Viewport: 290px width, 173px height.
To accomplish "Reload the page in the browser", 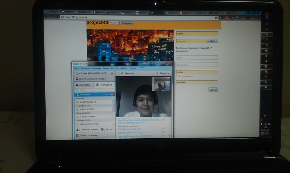I will 57,17.
